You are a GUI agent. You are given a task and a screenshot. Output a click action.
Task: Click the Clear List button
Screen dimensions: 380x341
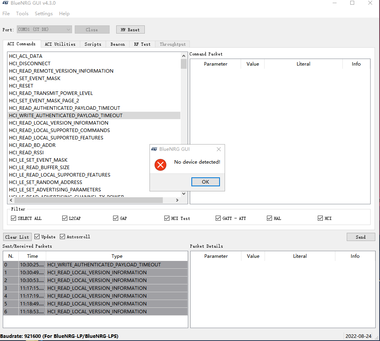coord(17,237)
